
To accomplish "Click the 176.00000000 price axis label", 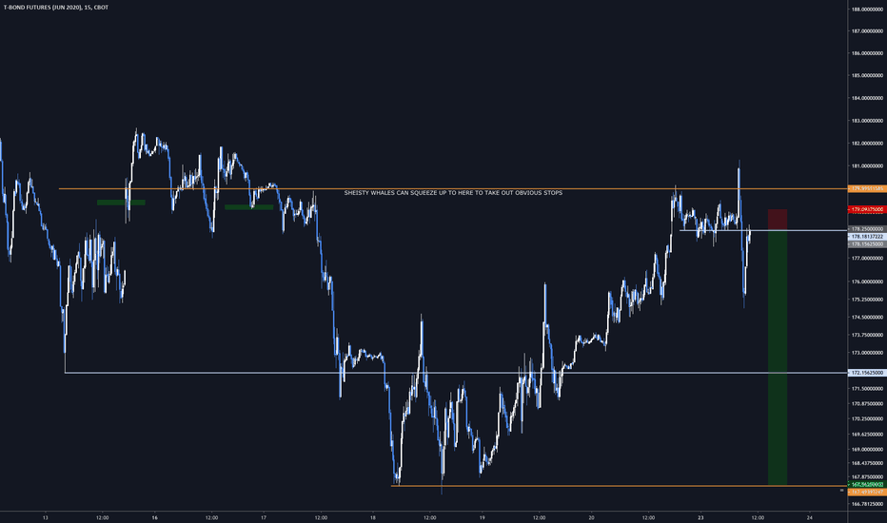I will [868, 281].
